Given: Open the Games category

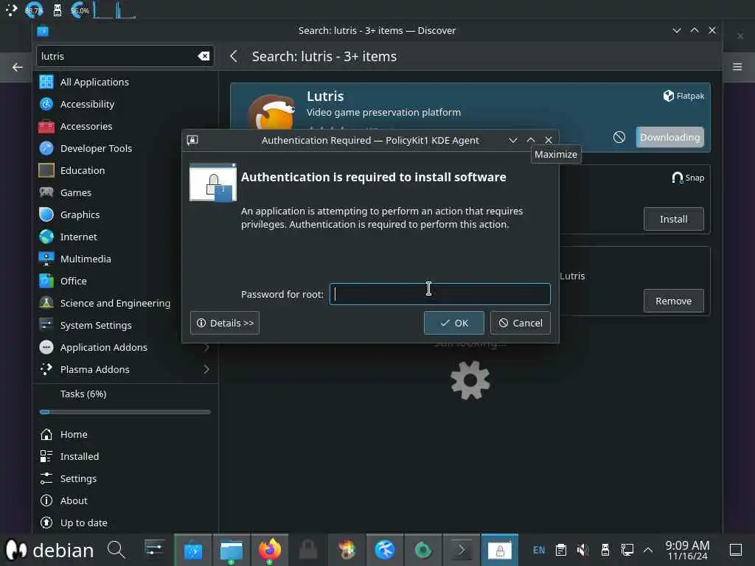Looking at the screenshot, I should 125,192.
